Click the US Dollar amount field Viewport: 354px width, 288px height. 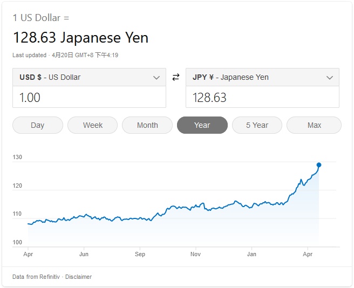(89, 98)
